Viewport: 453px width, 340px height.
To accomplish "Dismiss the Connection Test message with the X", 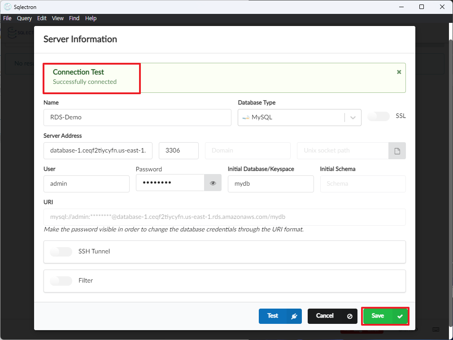I will (x=399, y=72).
